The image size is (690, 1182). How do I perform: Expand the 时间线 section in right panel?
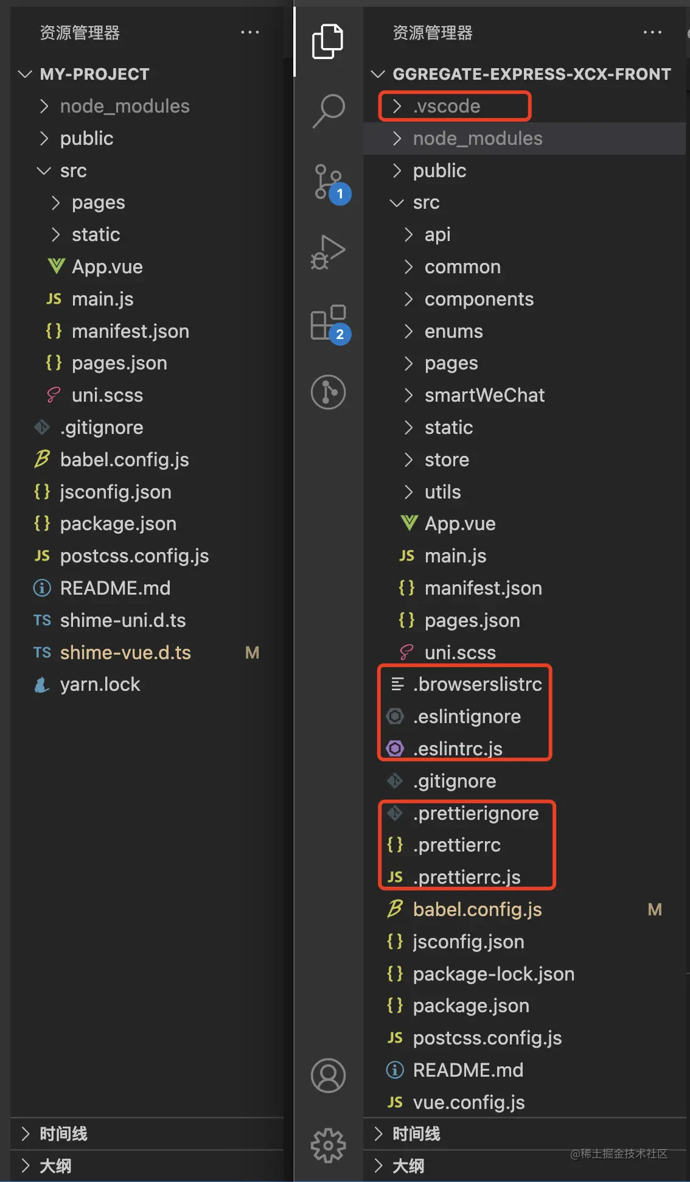(416, 1134)
